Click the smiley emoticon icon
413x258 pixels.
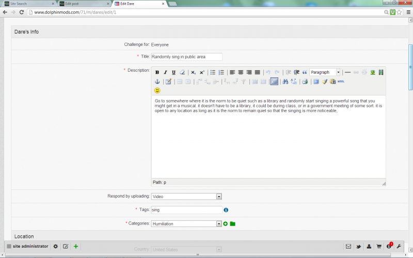157,90
